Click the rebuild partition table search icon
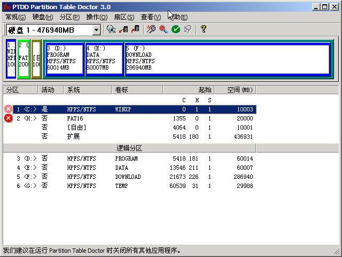The image size is (342, 257). tap(111, 29)
